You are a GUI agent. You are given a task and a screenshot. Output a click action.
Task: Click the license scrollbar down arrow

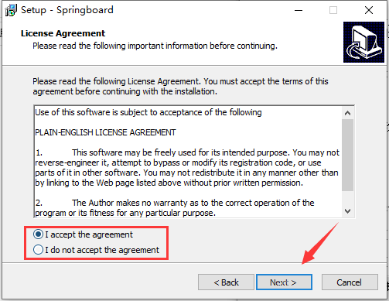(347, 211)
